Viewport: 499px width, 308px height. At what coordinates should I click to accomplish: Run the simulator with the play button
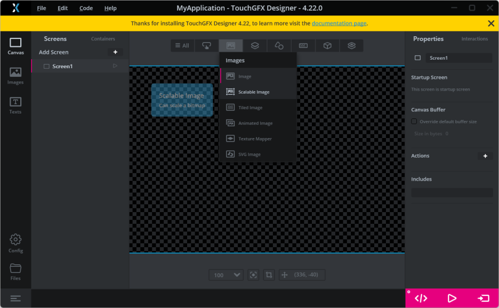[452, 298]
